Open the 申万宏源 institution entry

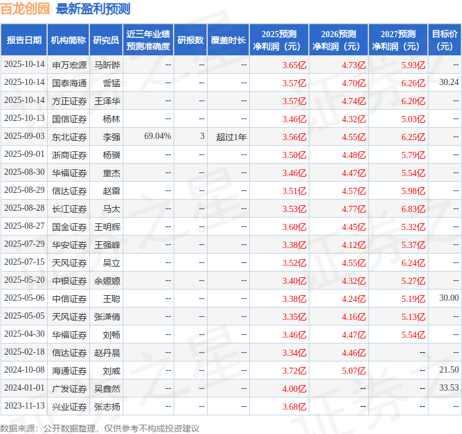69,65
